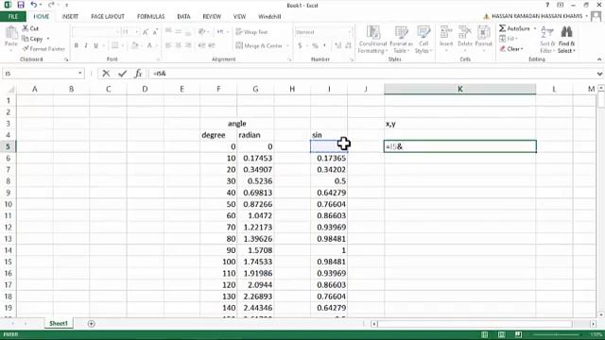This screenshot has width=605, height=340.
Task: Open the Fill dropdown in the Editing group
Action: pos(509,39)
